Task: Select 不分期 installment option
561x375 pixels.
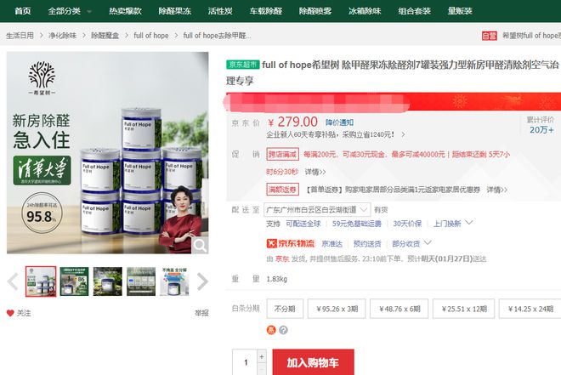Action: (x=285, y=309)
